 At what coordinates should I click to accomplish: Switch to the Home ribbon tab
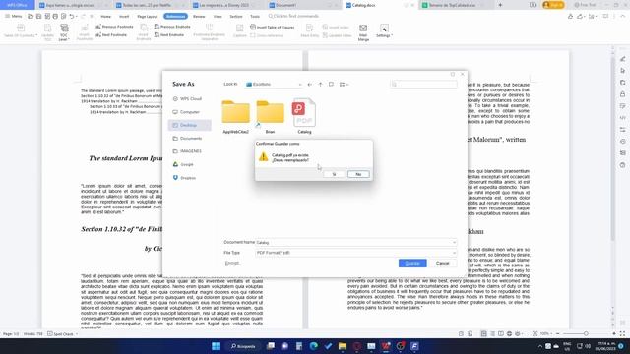point(105,17)
